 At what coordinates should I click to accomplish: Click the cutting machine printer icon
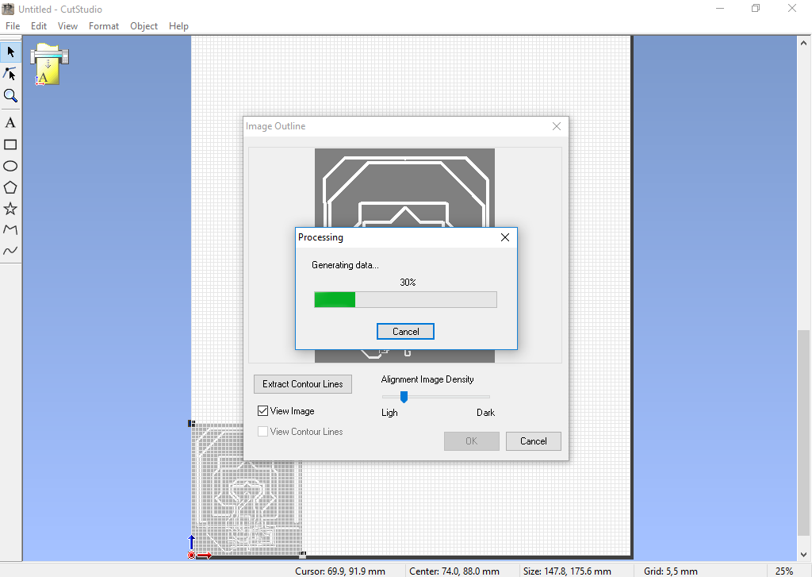point(49,63)
